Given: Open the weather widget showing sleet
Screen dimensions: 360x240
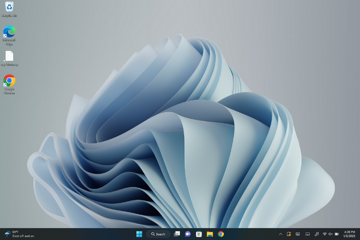Looking at the screenshot, I should click(20, 234).
